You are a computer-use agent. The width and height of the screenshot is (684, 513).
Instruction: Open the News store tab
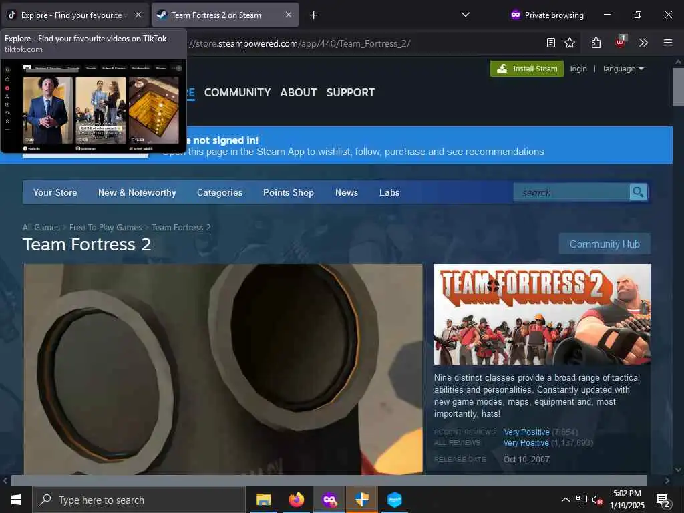(x=347, y=192)
